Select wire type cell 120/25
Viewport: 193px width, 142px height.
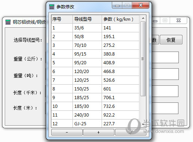point(87,80)
